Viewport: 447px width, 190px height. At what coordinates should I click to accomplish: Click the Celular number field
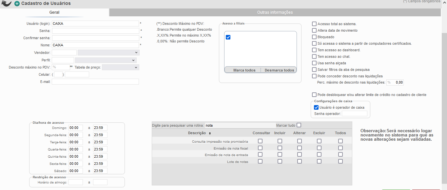coord(77,74)
